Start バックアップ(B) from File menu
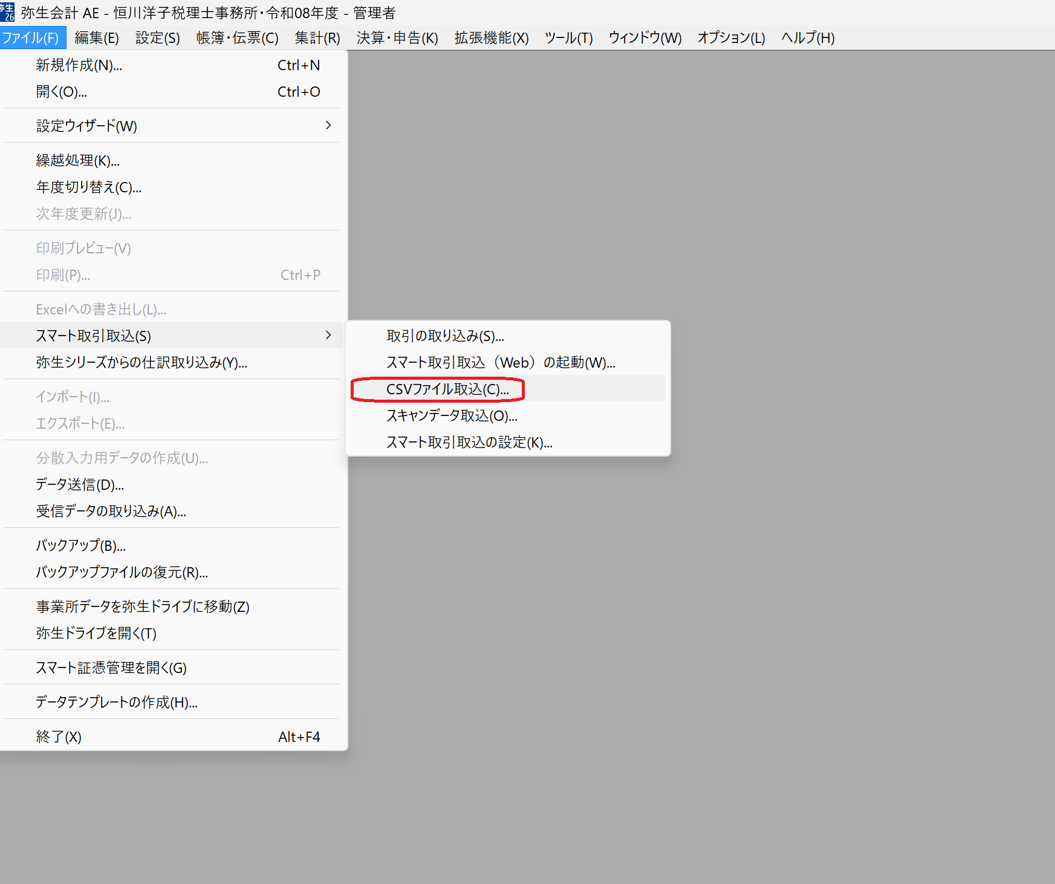 (81, 545)
